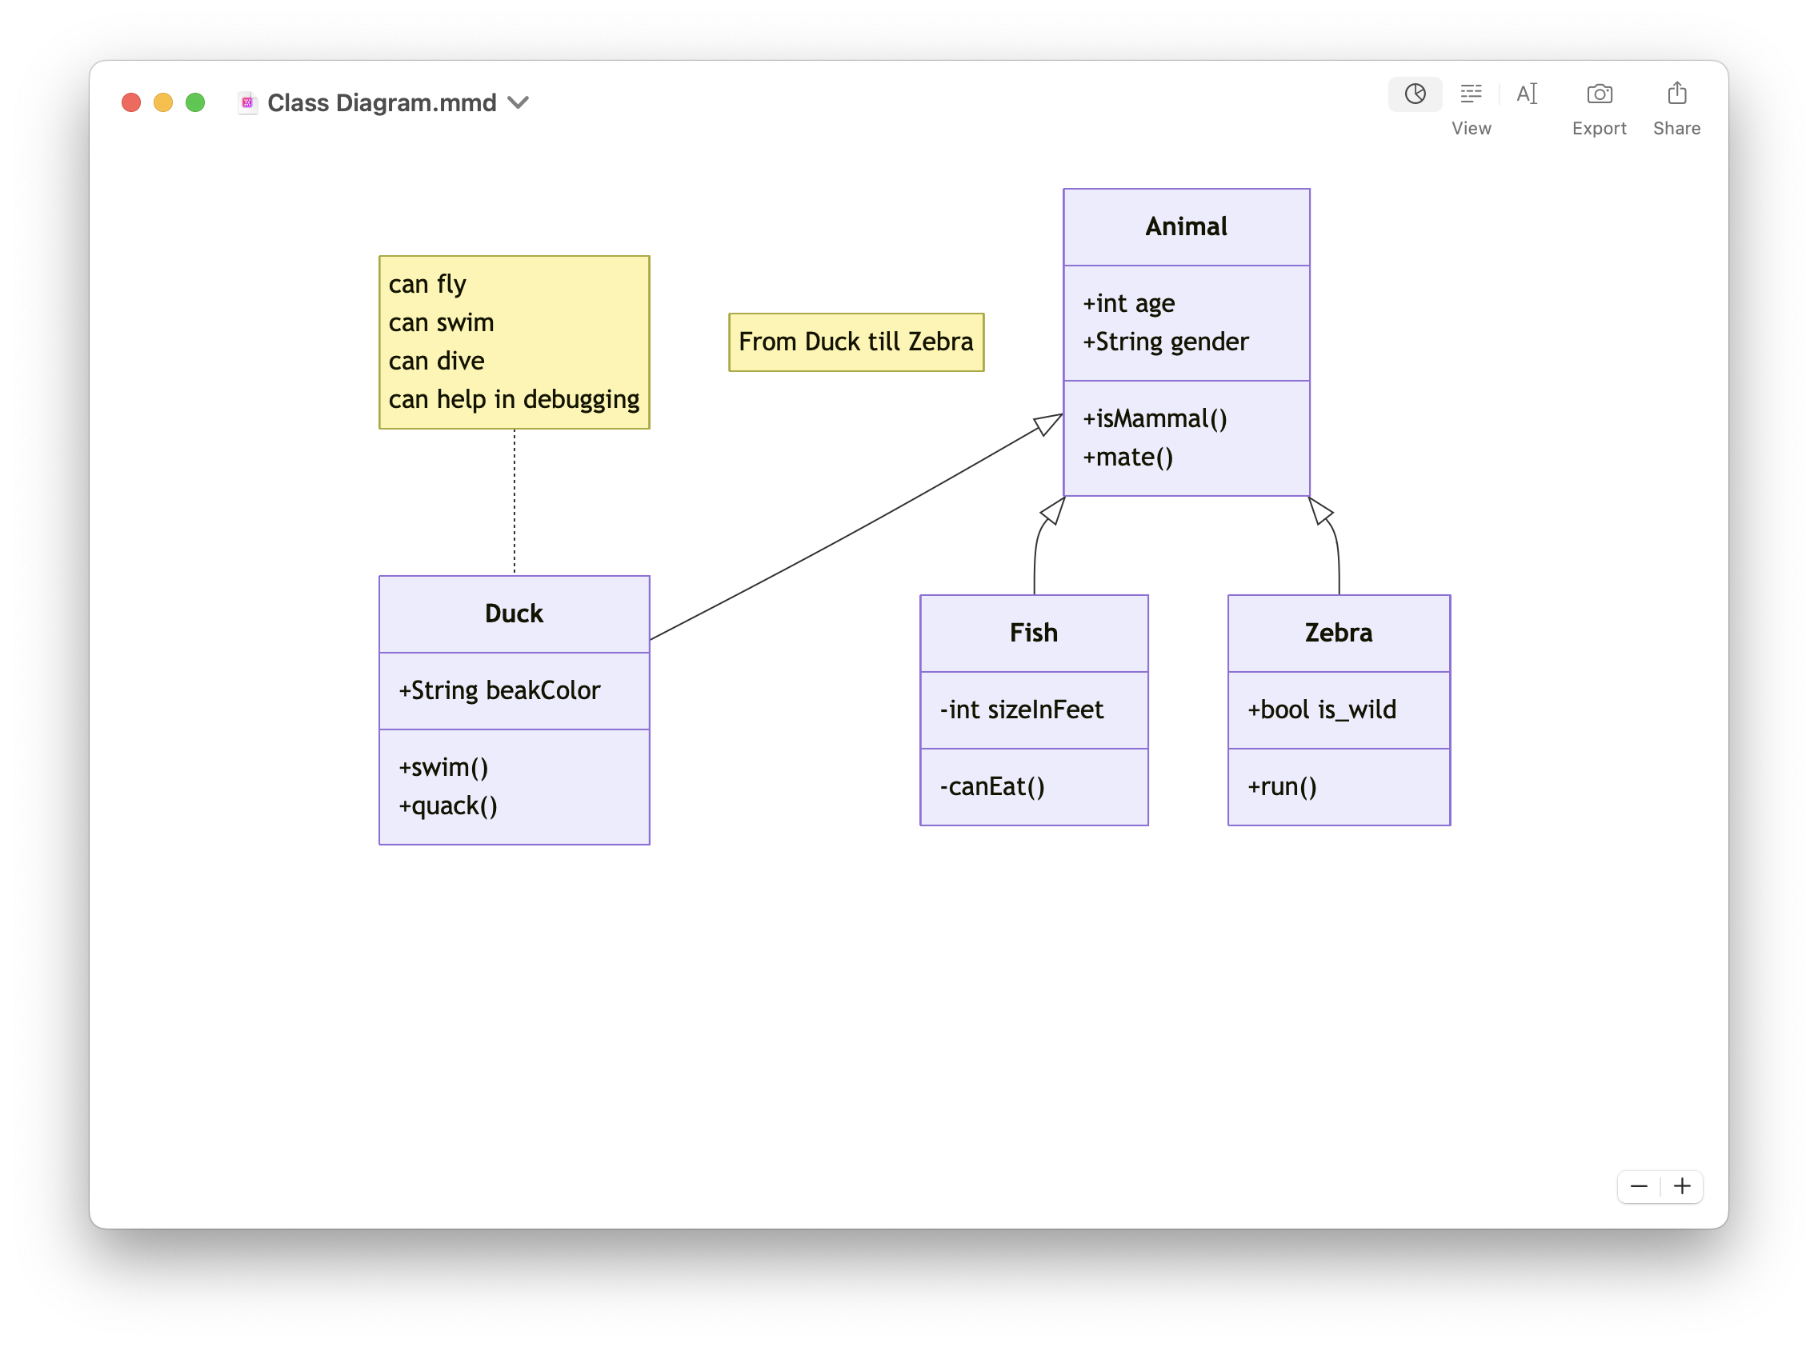This screenshot has height=1347, width=1818.
Task: Click the Mermaid document file icon in title
Action: pyautogui.click(x=247, y=102)
